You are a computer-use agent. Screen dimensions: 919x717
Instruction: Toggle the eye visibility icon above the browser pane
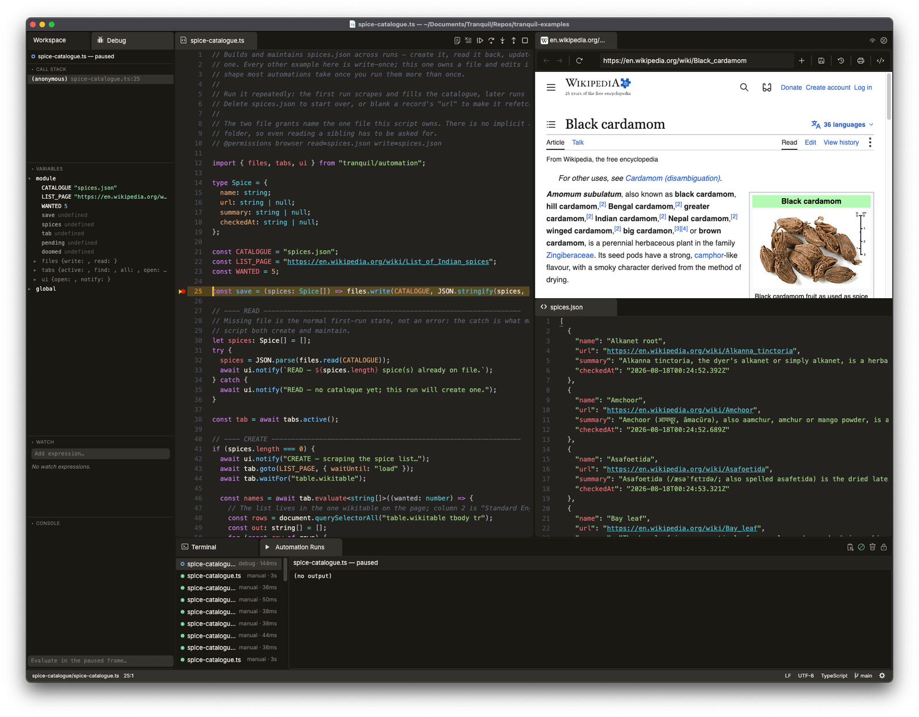coord(872,40)
